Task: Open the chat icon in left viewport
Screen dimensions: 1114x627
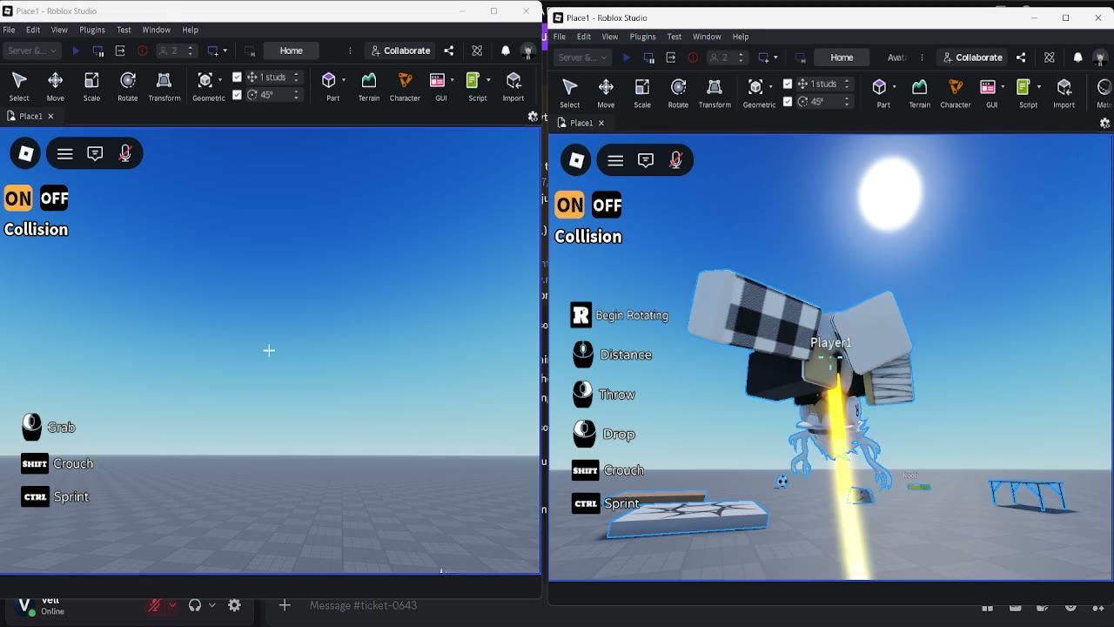Action: [95, 153]
